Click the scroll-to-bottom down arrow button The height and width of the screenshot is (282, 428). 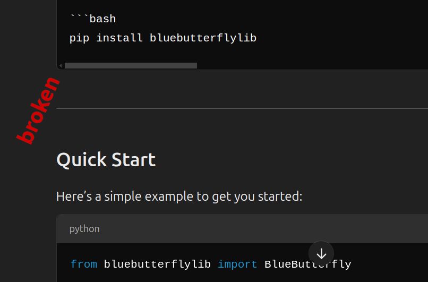click(x=321, y=254)
